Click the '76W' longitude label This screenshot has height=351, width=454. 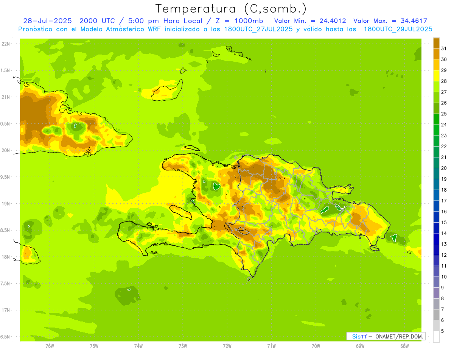click(50, 346)
